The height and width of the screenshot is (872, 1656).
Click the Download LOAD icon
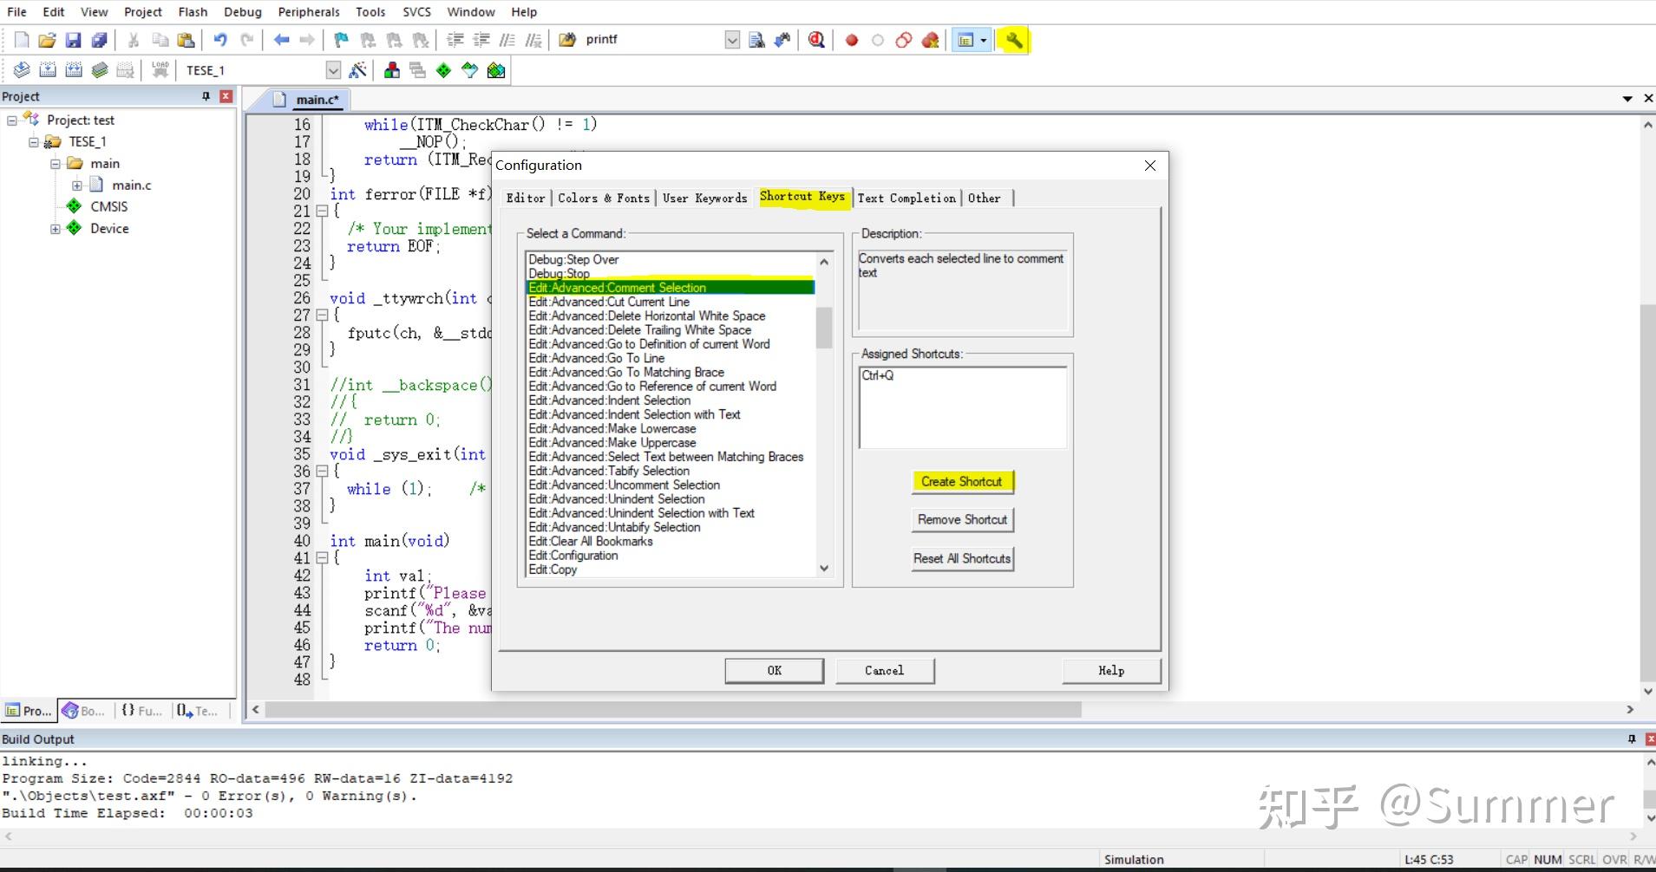[160, 70]
